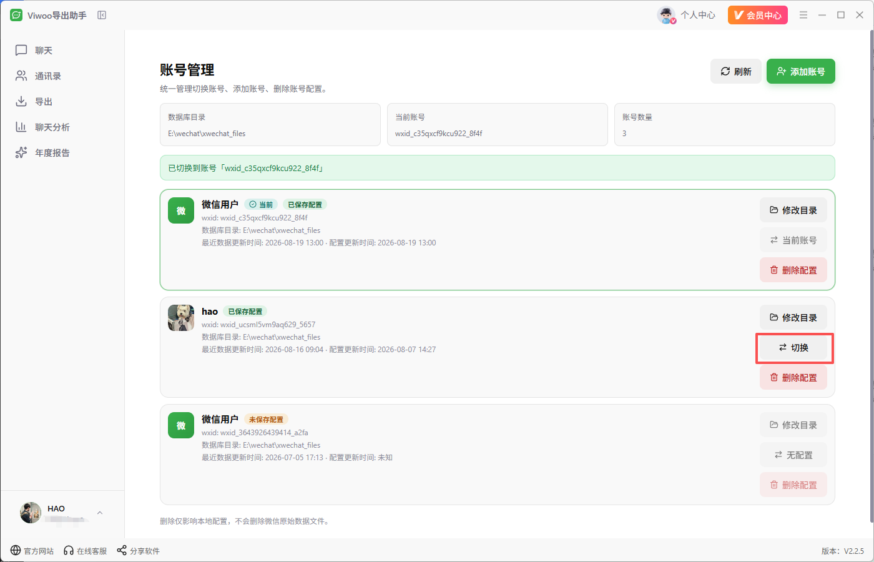This screenshot has width=874, height=562.
Task: Click 已保存配置 badge on current account
Action: [x=305, y=205]
